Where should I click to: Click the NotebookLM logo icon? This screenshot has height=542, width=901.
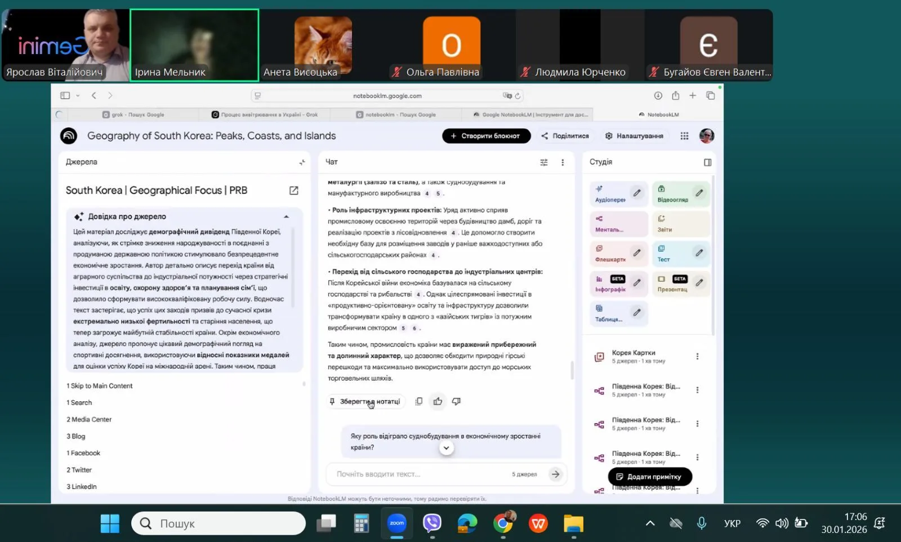coord(69,136)
